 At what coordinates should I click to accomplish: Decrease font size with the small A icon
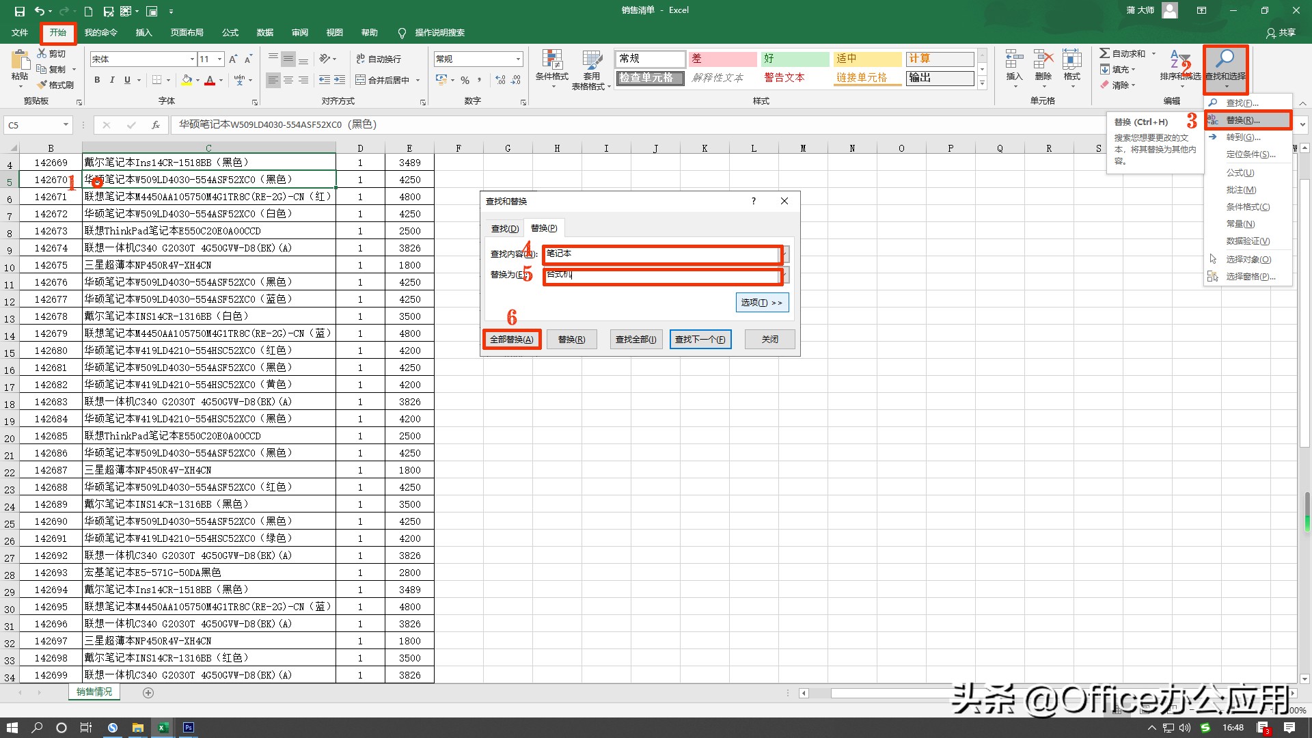point(248,59)
